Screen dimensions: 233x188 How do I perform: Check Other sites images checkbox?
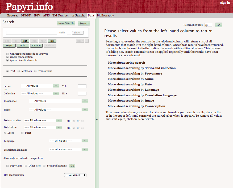point(26,166)
